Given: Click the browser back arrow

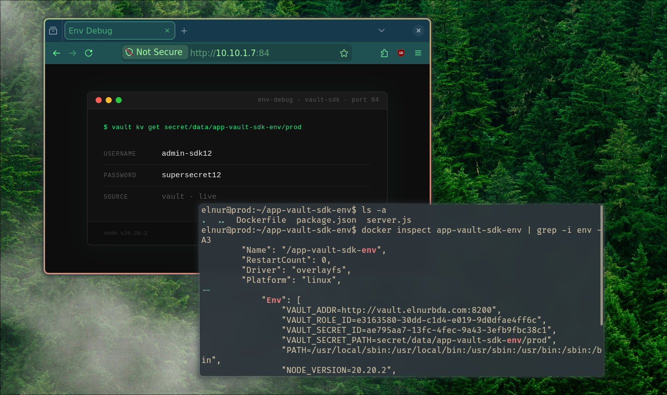Looking at the screenshot, I should tap(57, 53).
